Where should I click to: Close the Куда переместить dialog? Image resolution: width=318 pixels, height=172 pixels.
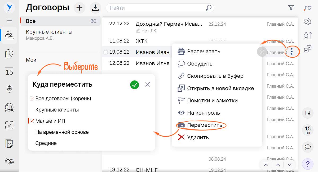[148, 85]
